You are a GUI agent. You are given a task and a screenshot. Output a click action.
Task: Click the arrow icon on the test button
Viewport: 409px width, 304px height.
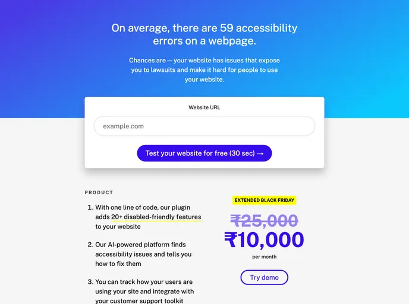[260, 153]
